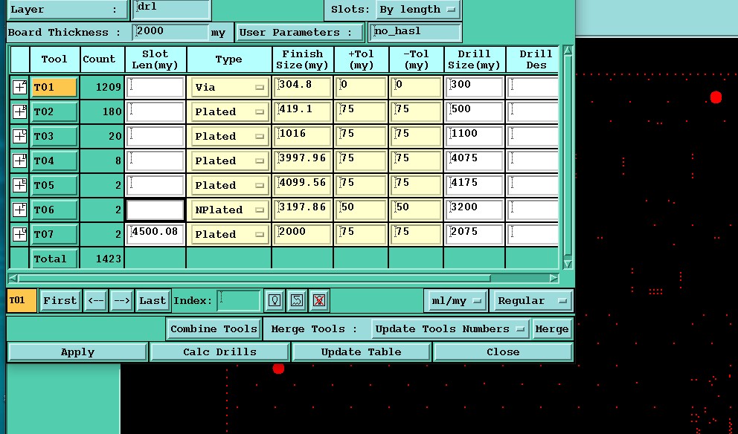Open the ml/my units dropdown
Image resolution: width=738 pixels, height=434 pixels.
[x=455, y=300]
